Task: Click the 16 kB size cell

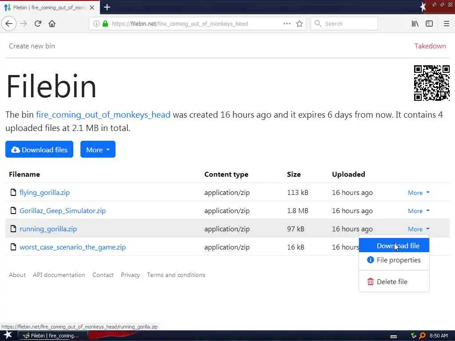Action: coord(295,247)
